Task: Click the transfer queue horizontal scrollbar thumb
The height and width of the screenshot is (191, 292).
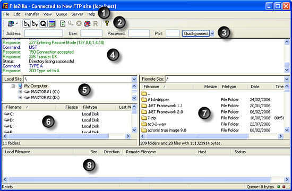Action: pos(140,179)
